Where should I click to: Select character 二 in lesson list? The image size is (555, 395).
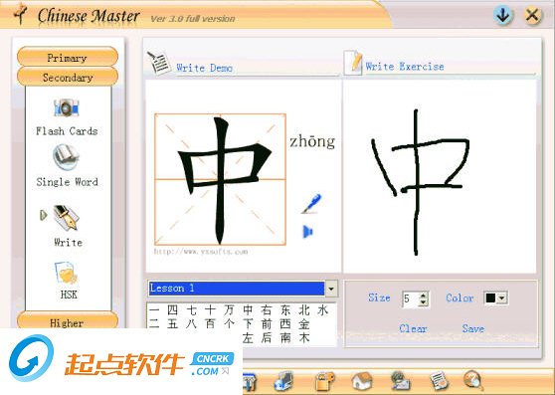[x=154, y=323]
